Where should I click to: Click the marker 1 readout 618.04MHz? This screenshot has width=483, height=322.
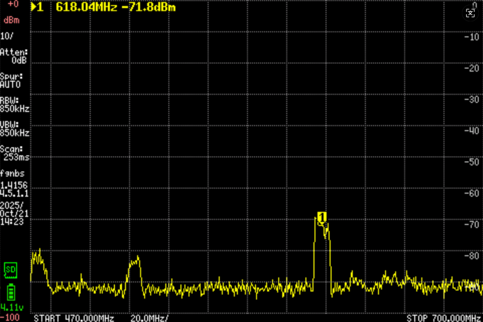(x=86, y=8)
